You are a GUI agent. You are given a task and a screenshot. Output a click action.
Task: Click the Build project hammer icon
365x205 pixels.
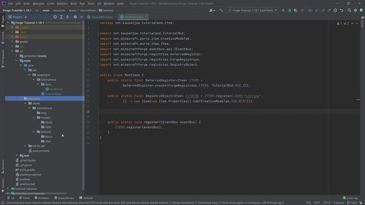[221, 10]
